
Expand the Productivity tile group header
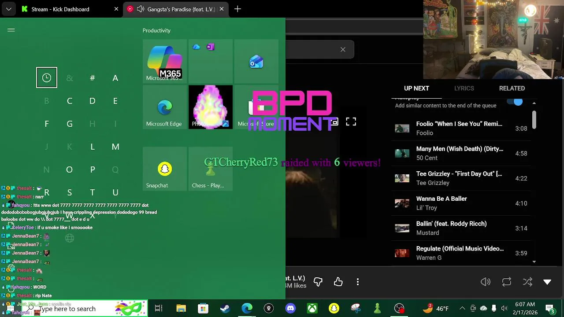(x=156, y=30)
